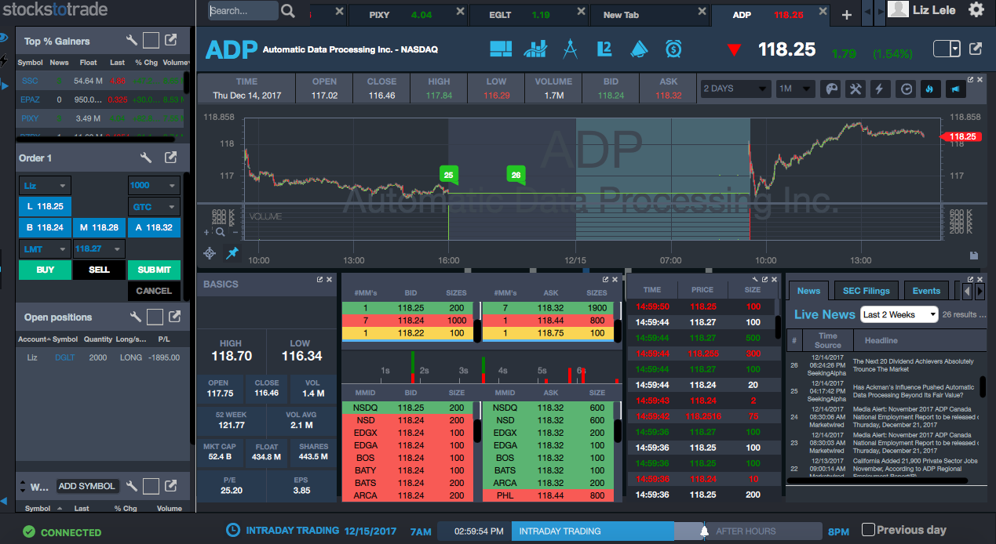Toggle the Previous day checkbox
The width and height of the screenshot is (996, 544).
pos(868,530)
